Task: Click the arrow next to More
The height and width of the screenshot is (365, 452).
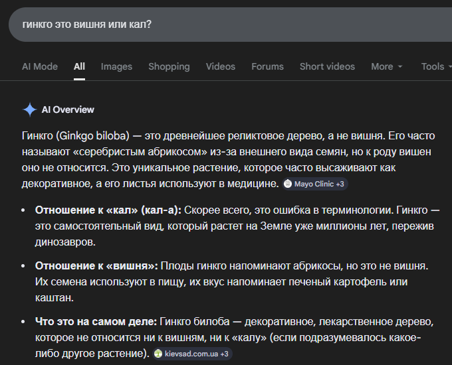Action: (400, 67)
